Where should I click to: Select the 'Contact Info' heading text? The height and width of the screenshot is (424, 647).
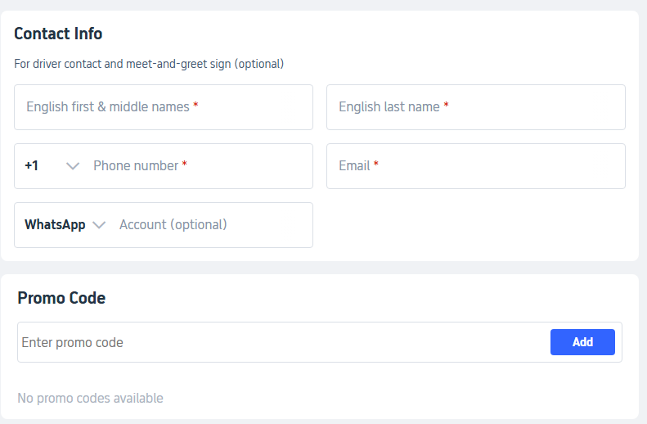pos(58,34)
